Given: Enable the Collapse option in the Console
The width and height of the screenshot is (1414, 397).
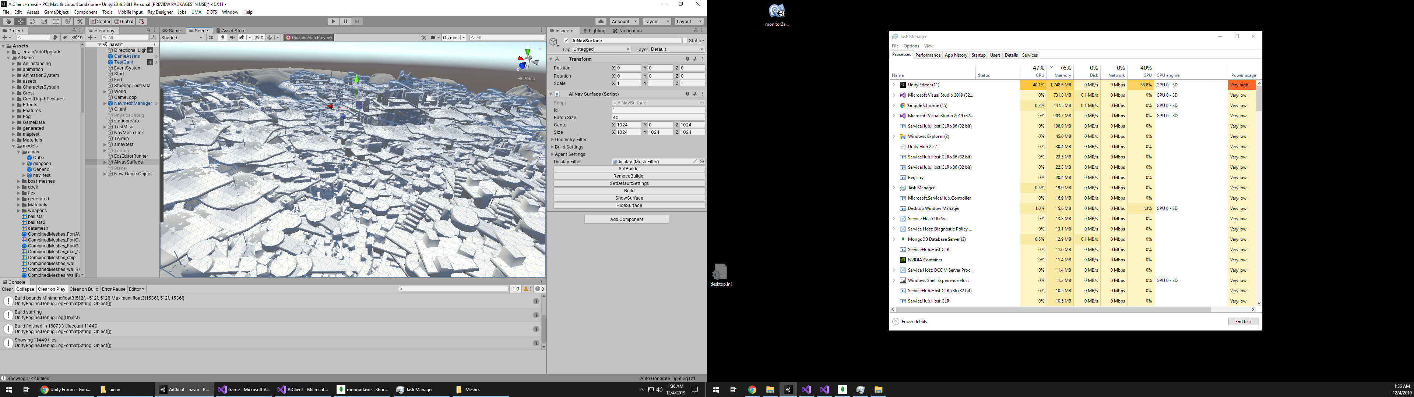Looking at the screenshot, I should 25,289.
